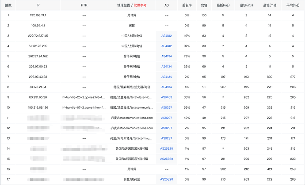
Task: Select the 发包 column header
Action: [x=204, y=5]
